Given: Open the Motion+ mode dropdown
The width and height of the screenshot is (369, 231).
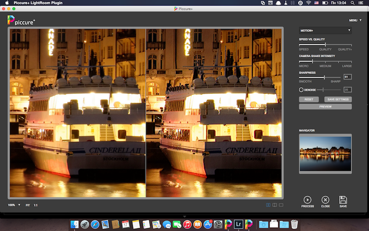Looking at the screenshot, I should tap(325, 30).
